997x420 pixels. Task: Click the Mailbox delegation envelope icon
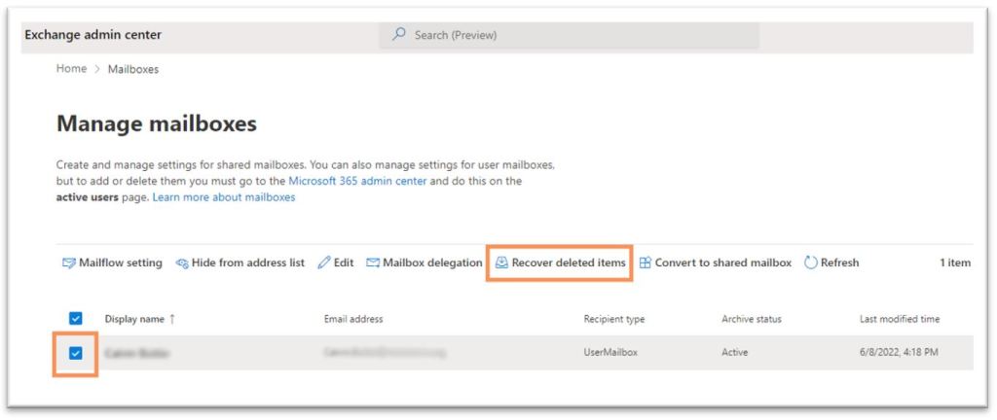coord(373,262)
